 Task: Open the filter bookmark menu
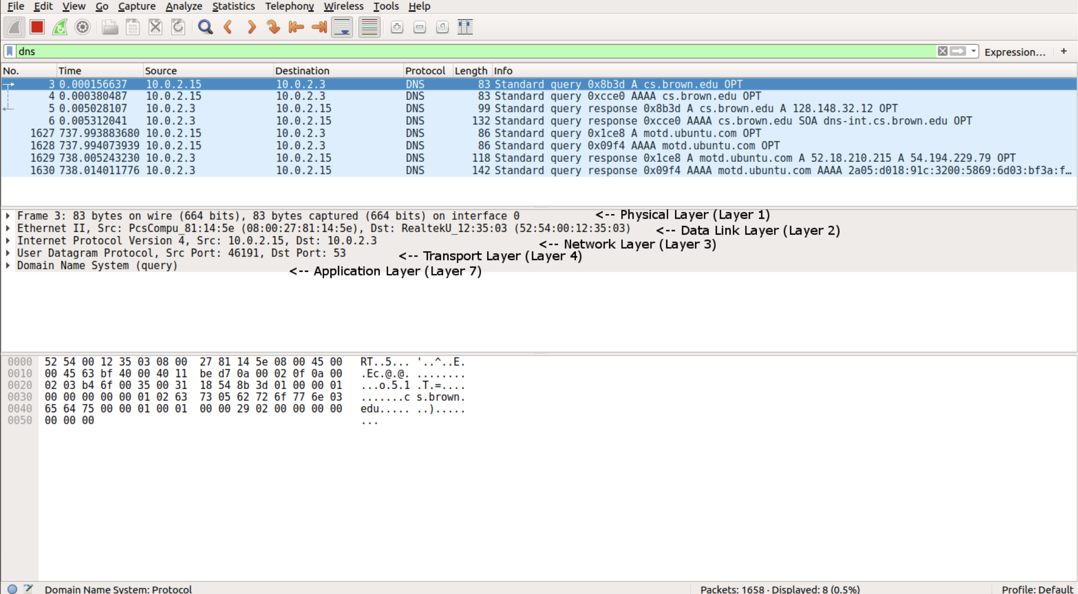[8, 51]
